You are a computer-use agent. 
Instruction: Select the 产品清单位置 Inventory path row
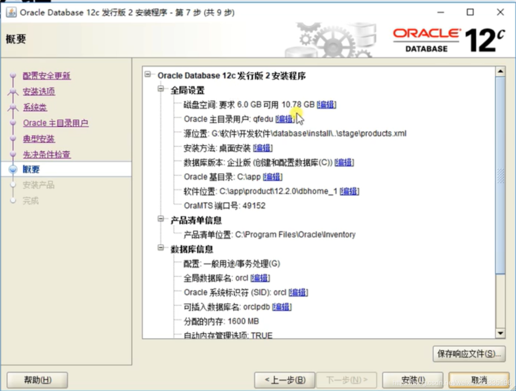coord(270,235)
